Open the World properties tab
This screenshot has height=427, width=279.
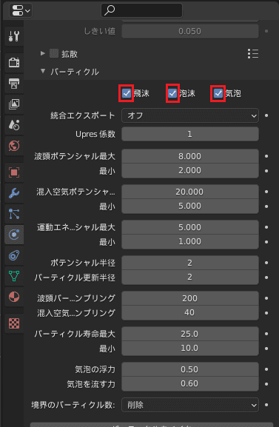pyautogui.click(x=14, y=146)
